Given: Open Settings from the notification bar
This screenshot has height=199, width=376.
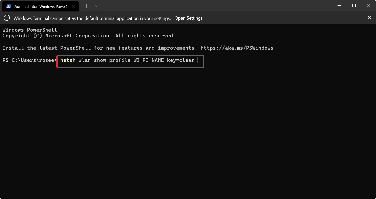Looking at the screenshot, I should point(188,18).
